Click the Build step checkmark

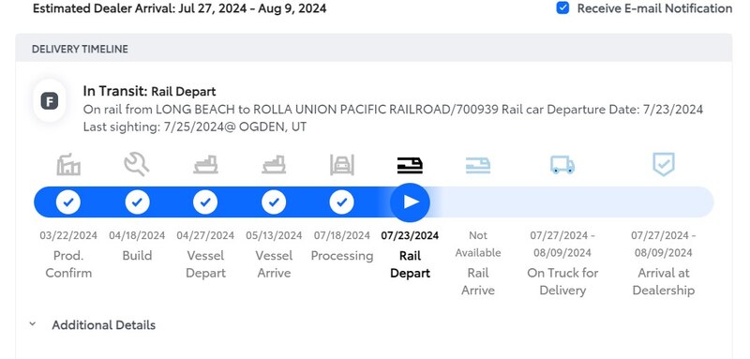137,202
